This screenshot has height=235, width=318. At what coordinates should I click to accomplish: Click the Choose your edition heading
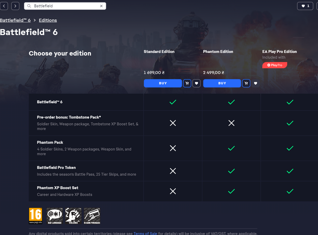pyautogui.click(x=60, y=53)
